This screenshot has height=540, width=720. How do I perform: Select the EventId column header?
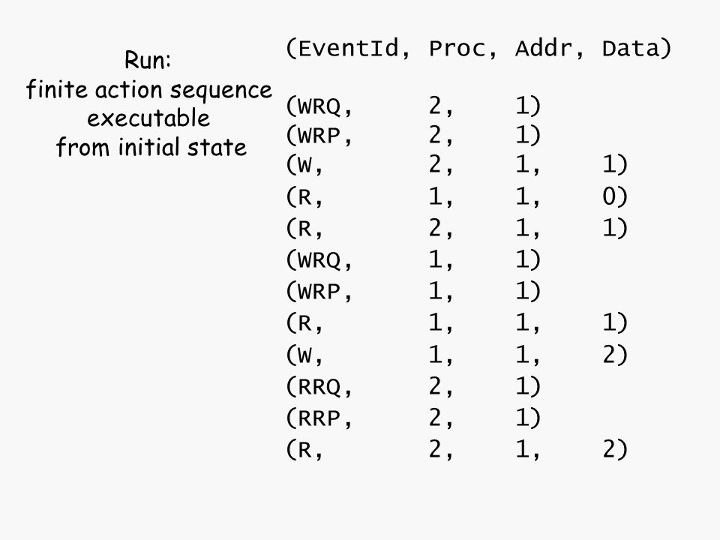coord(347,49)
